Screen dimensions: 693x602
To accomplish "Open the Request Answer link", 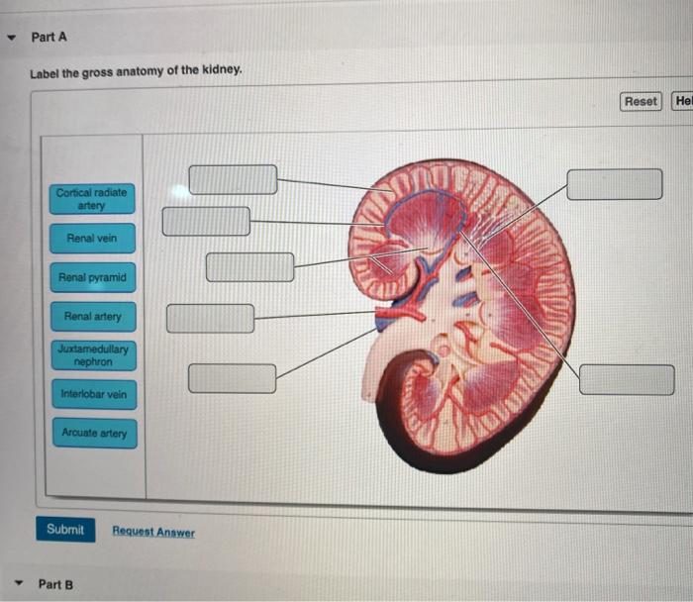I will click(x=153, y=532).
